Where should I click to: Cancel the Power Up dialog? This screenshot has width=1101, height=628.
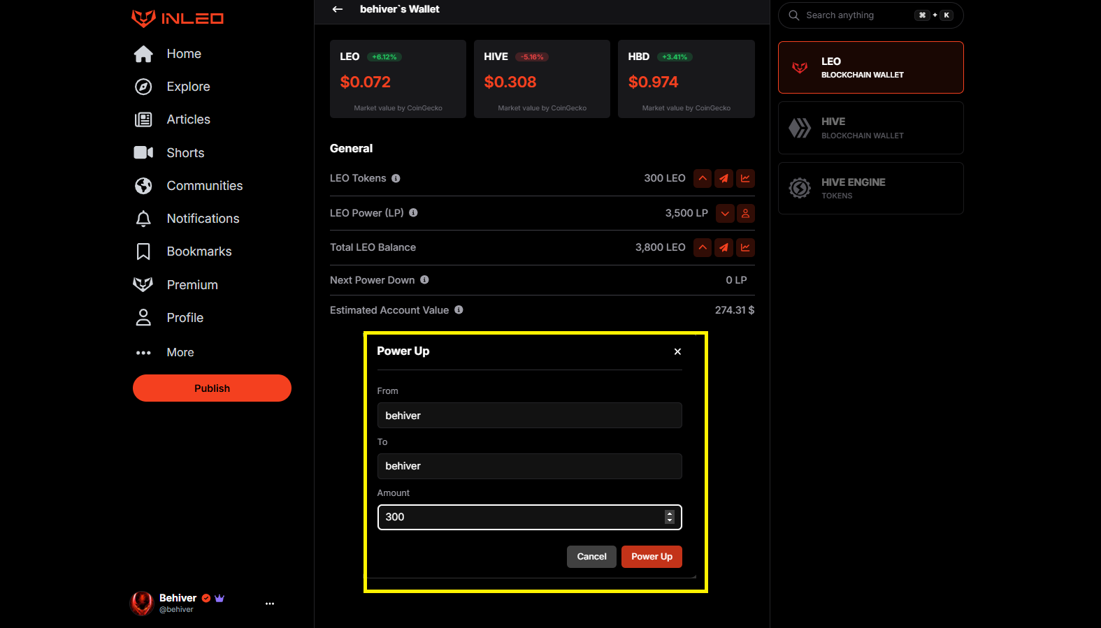click(591, 557)
